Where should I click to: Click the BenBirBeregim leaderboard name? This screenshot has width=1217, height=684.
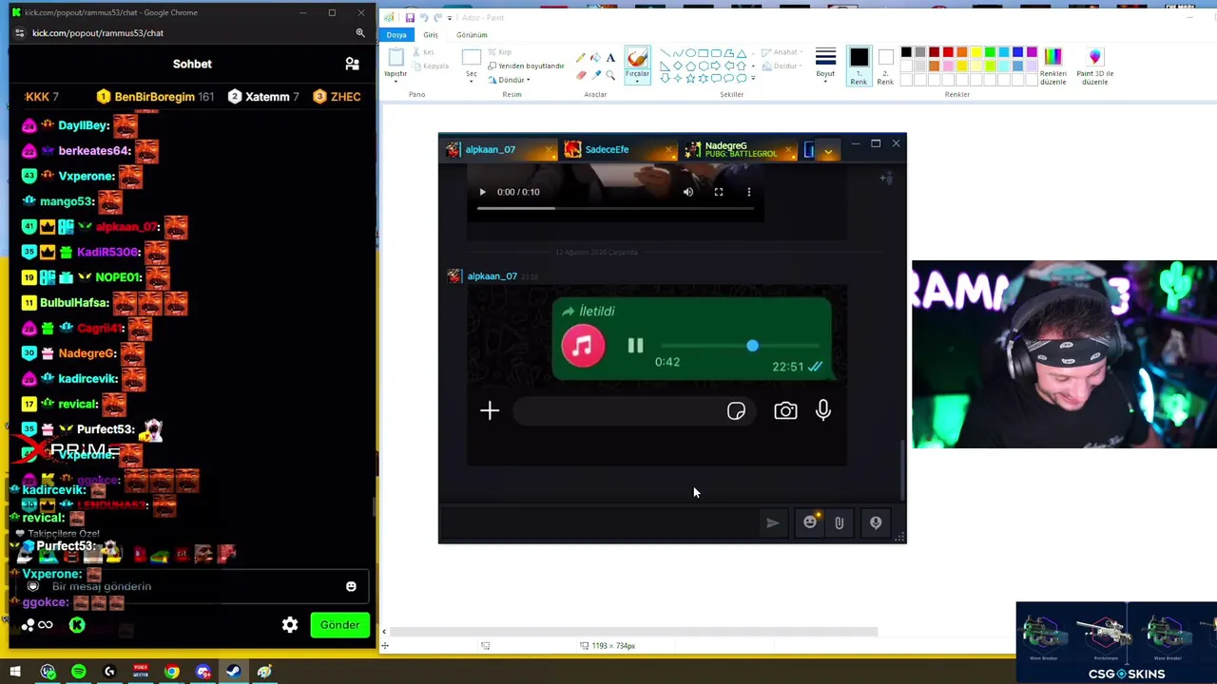154,97
